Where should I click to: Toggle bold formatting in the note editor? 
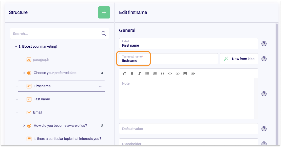[132, 73]
